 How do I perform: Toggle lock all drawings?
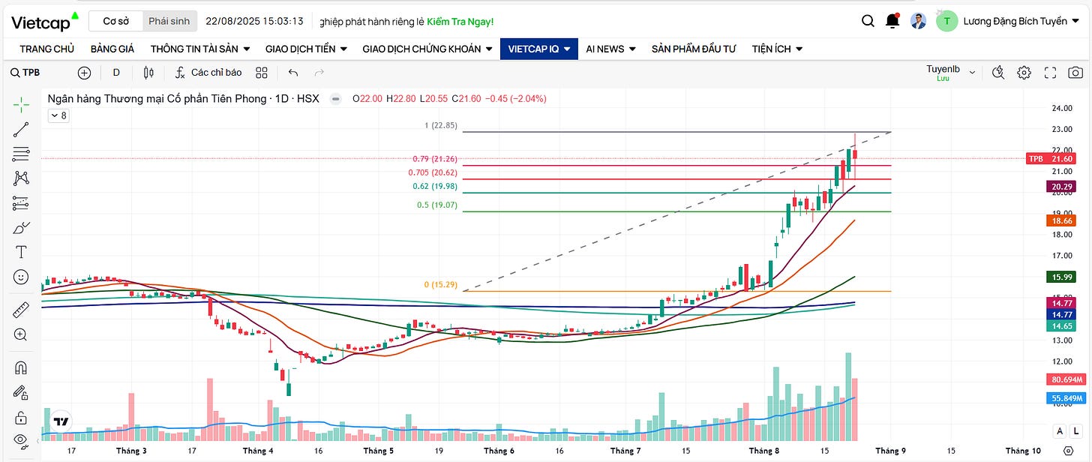pos(21,417)
